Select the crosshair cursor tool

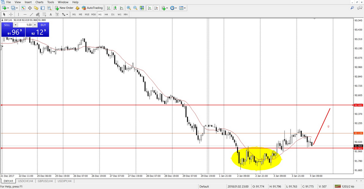click(10, 15)
